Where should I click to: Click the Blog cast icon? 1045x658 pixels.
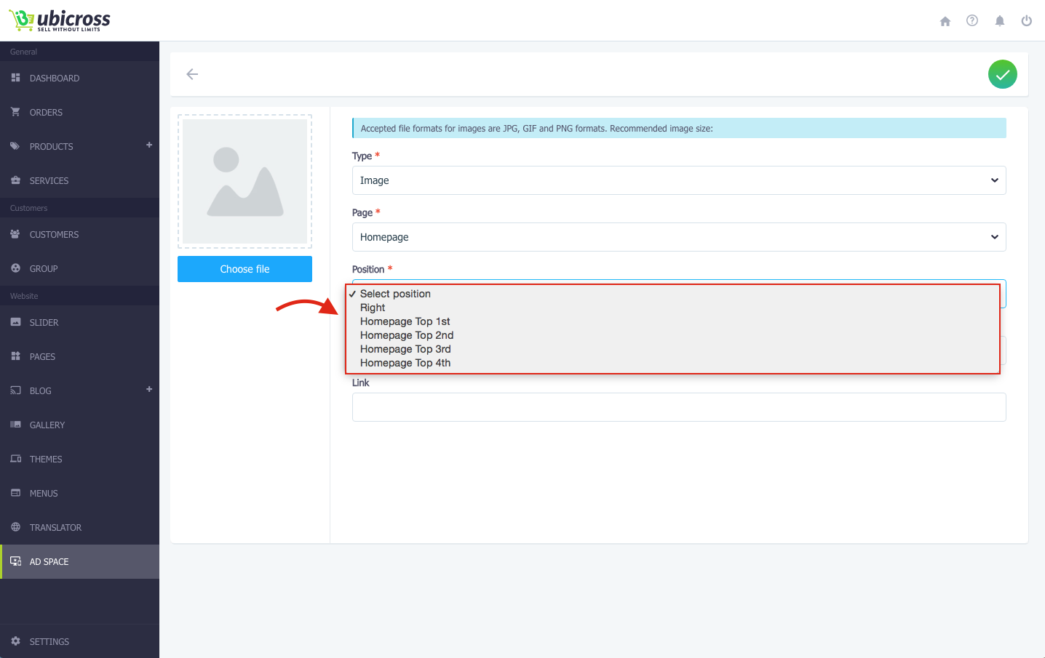pos(15,390)
